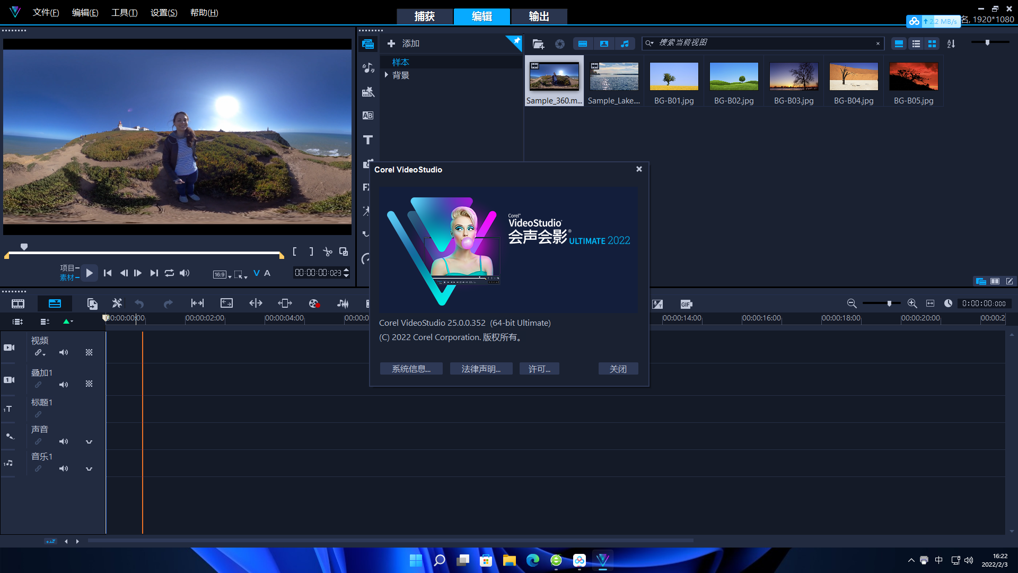Switch to the 输出 workspace tab
Viewport: 1018px width, 573px height.
pos(539,16)
